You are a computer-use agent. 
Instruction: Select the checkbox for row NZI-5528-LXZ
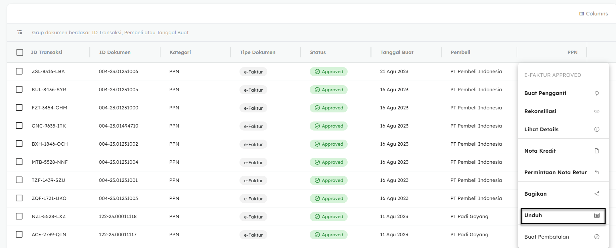19,216
